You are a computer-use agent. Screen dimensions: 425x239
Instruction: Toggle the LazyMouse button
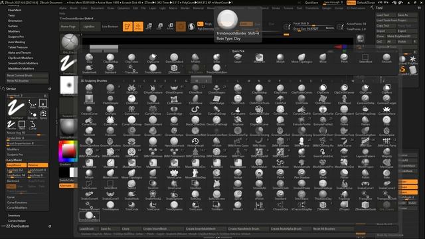(16, 165)
